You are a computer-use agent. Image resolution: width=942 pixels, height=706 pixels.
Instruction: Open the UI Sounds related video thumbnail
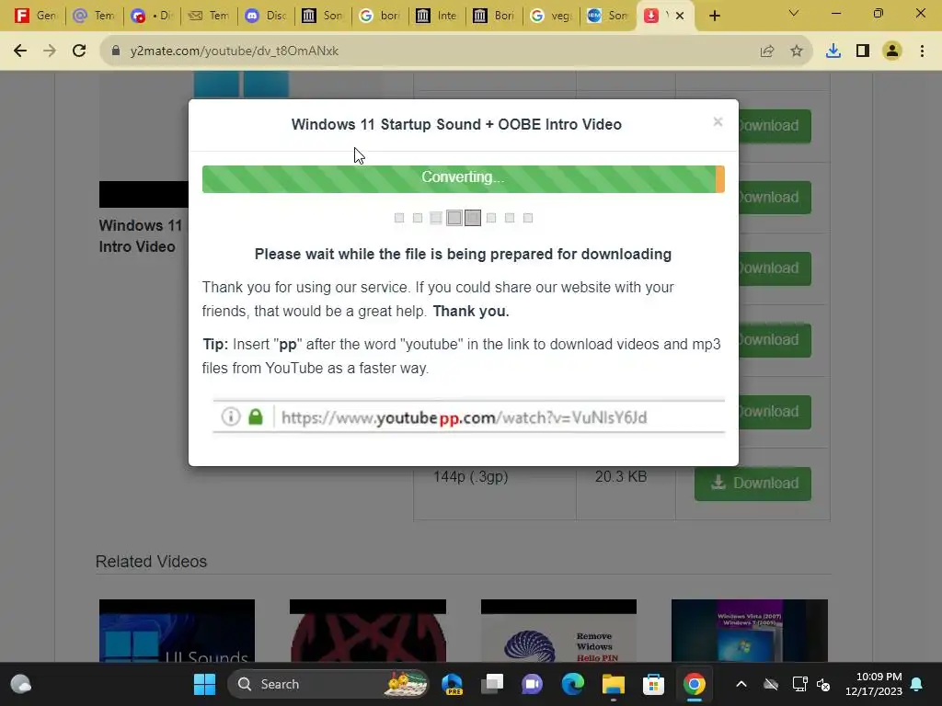[x=177, y=631]
